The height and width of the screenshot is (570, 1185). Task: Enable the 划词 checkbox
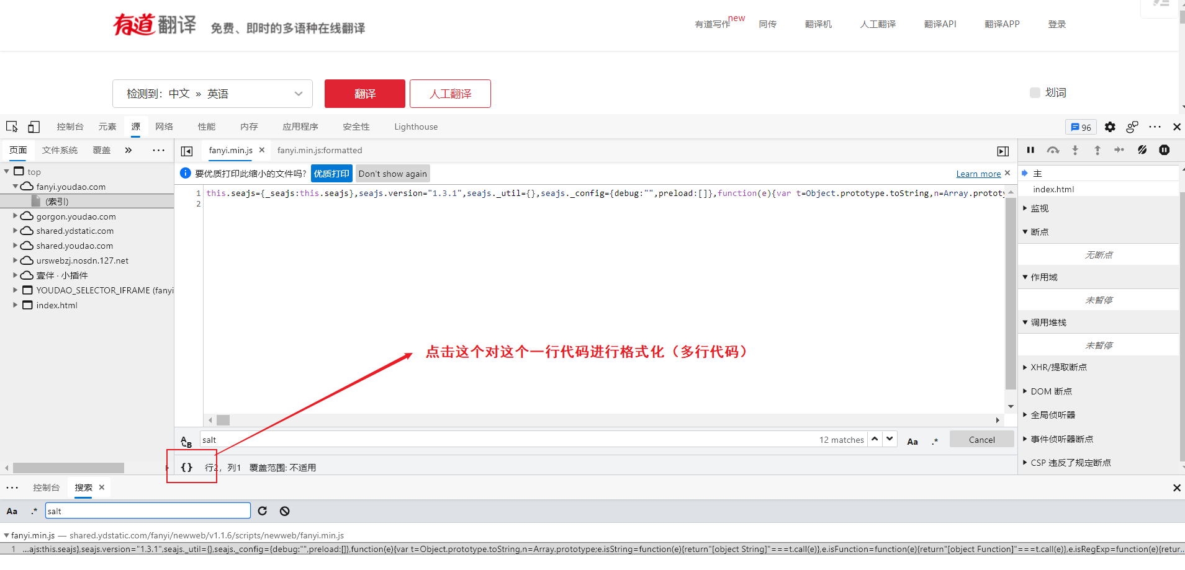(x=1035, y=93)
